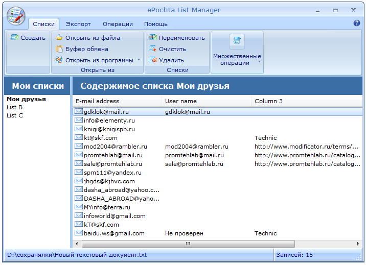Viewport: 366px width, 265px height.
Task: Click the horizontal scrollbar thumb
Action: [188, 244]
